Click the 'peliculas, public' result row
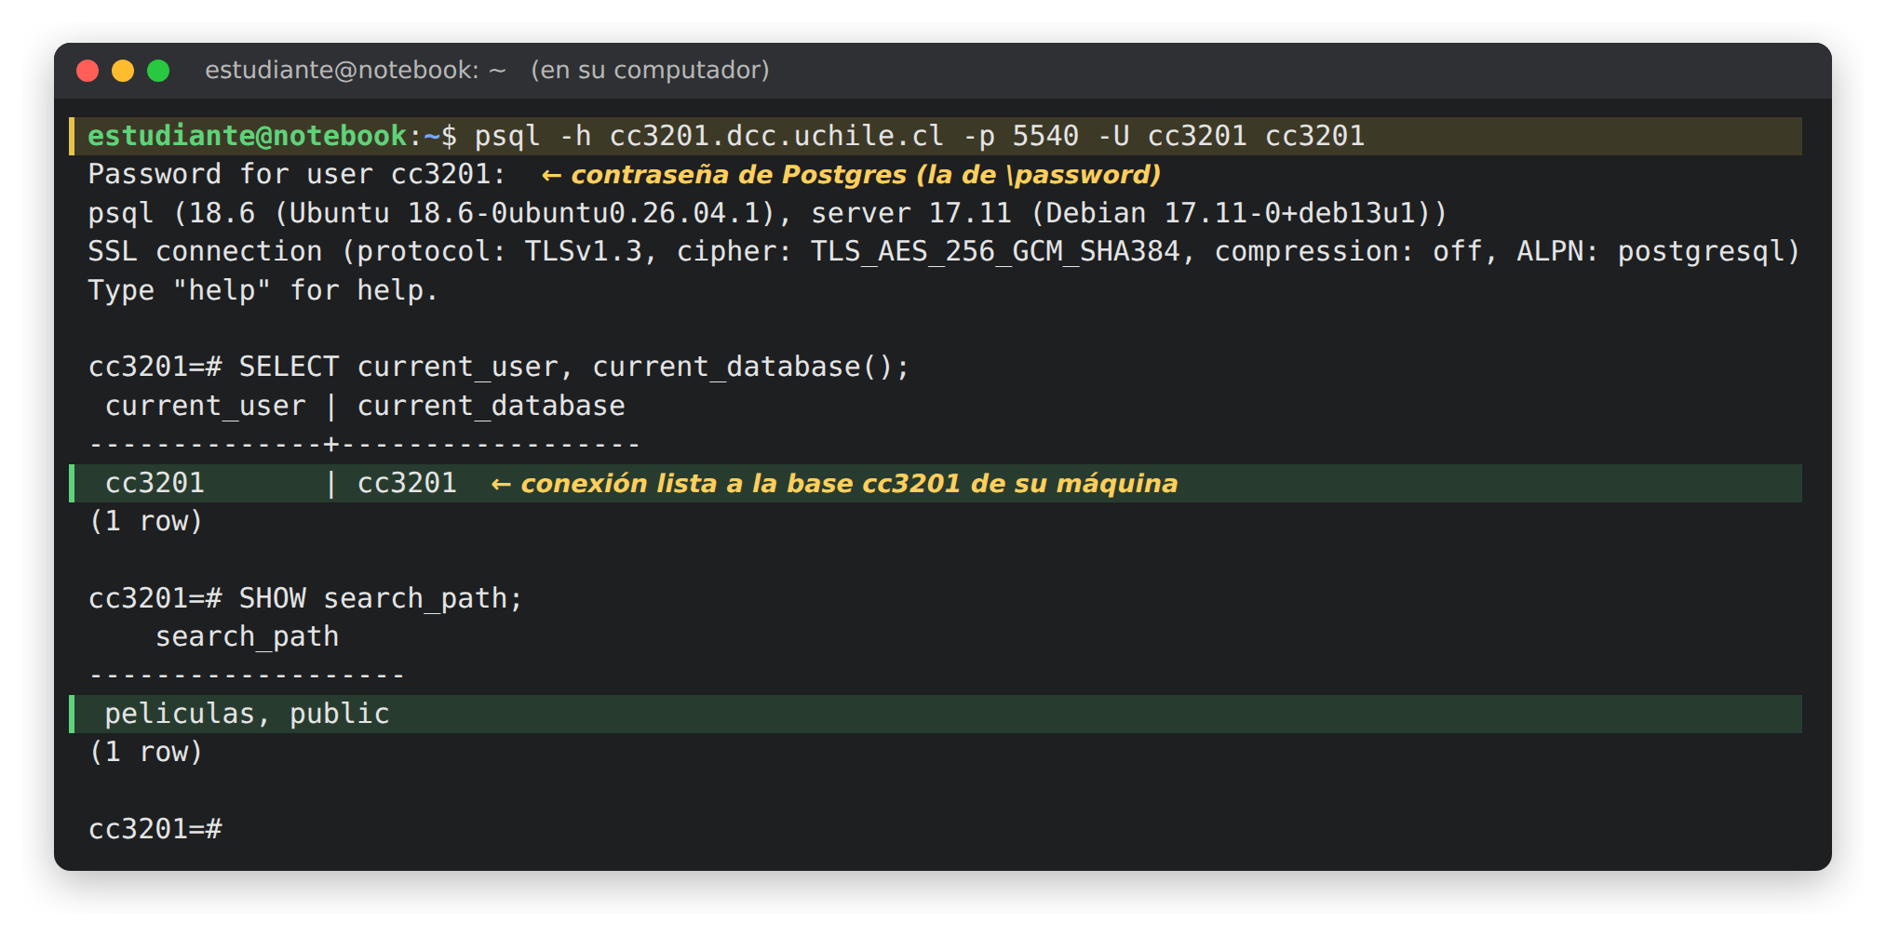 [x=936, y=715]
